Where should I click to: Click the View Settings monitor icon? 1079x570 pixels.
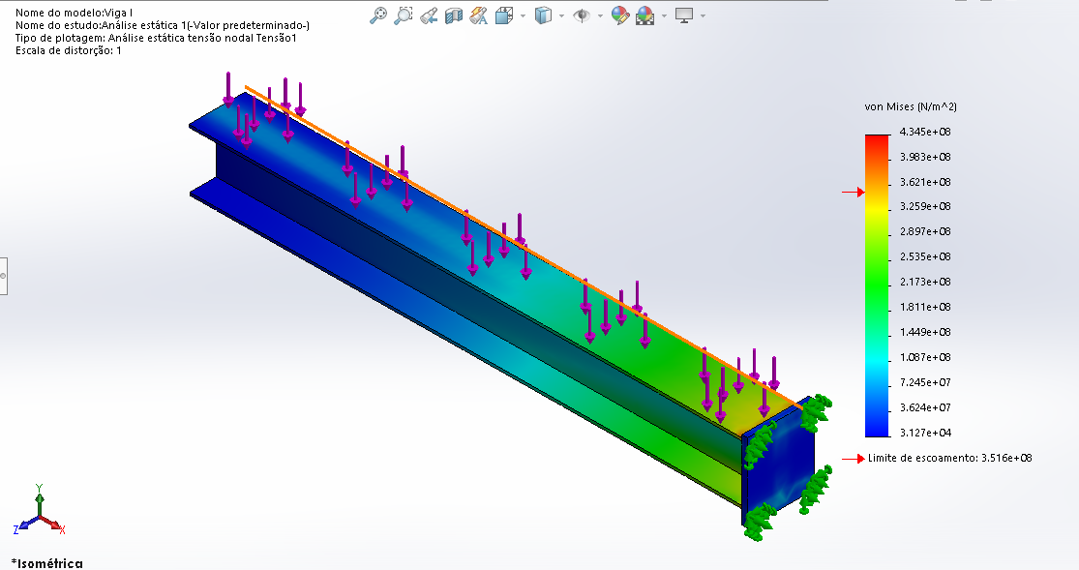(x=684, y=15)
